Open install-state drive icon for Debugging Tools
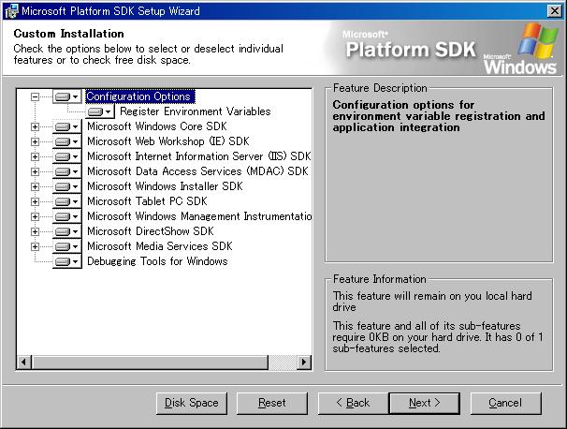The image size is (567, 429). point(66,261)
